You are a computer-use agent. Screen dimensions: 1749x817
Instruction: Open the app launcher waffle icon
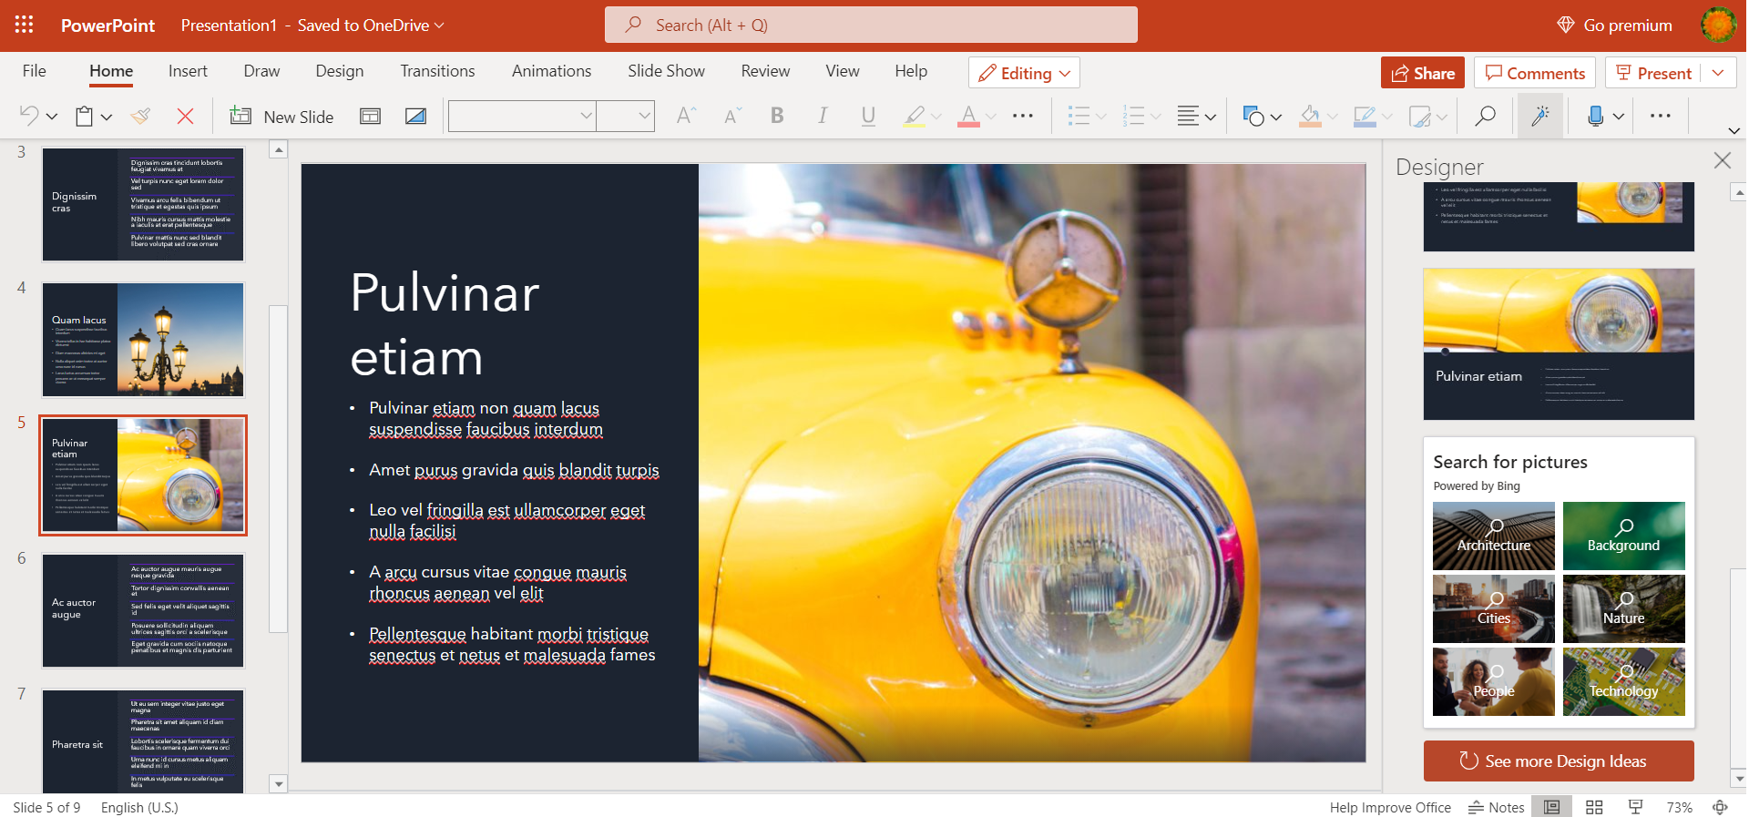[x=25, y=26]
